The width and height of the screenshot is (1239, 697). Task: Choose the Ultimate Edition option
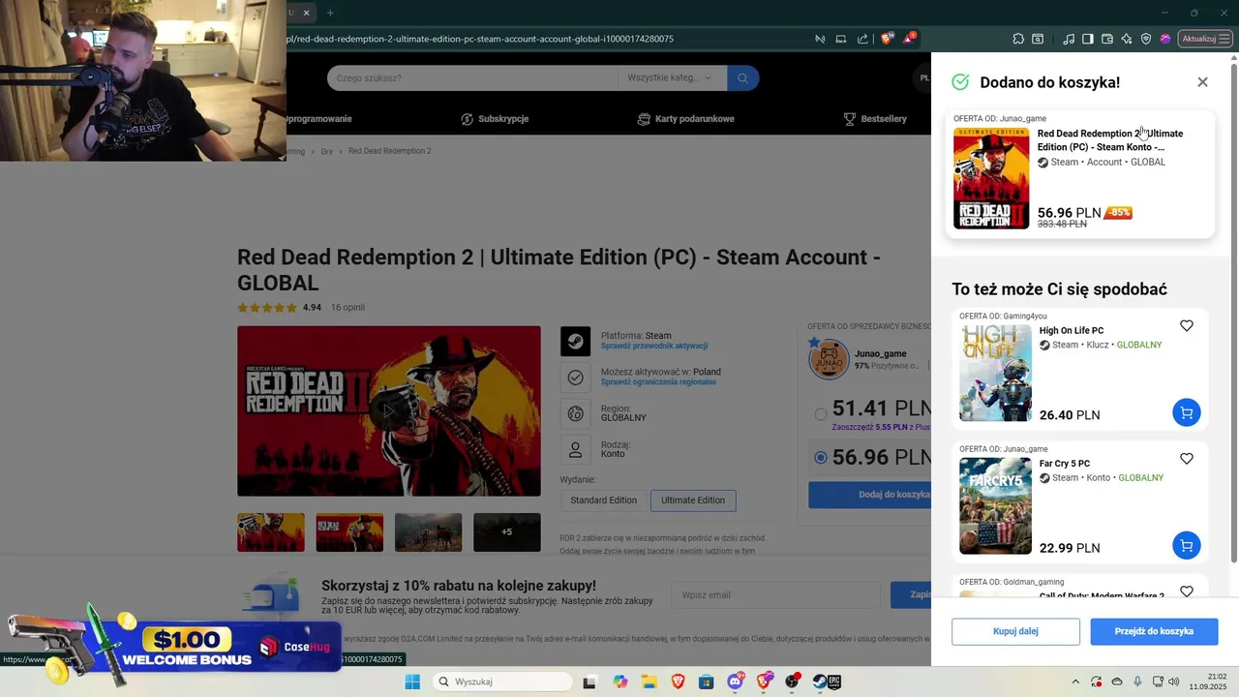pyautogui.click(x=693, y=500)
